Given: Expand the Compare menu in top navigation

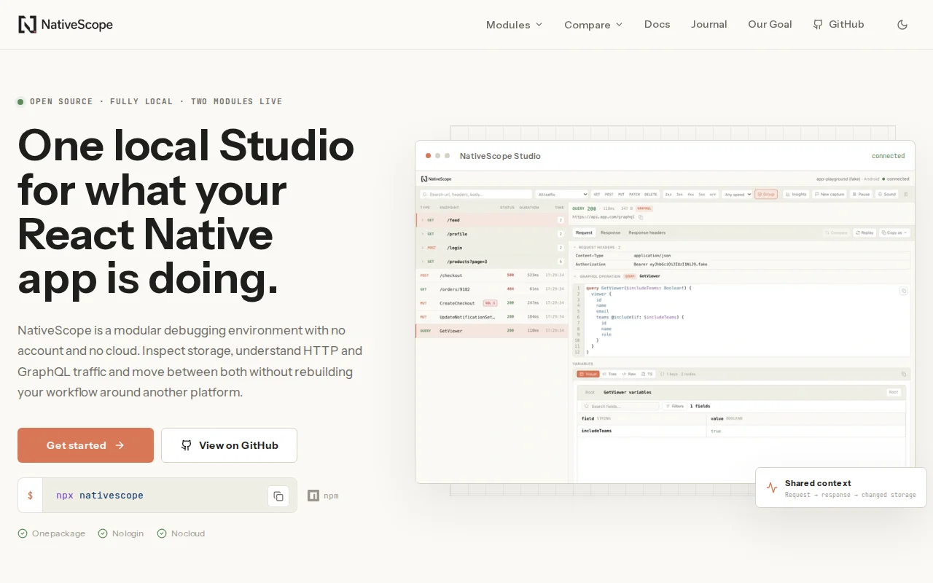Looking at the screenshot, I should (593, 25).
